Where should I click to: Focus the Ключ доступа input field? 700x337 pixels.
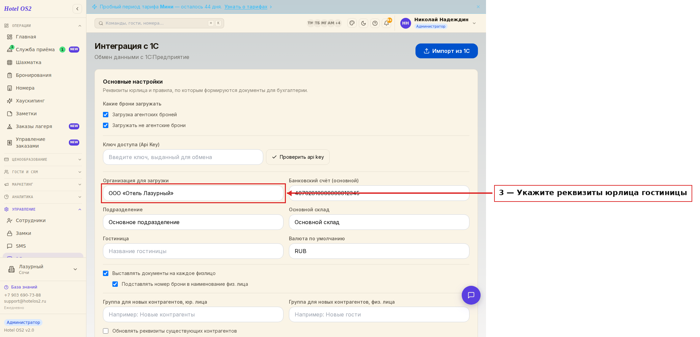(183, 157)
